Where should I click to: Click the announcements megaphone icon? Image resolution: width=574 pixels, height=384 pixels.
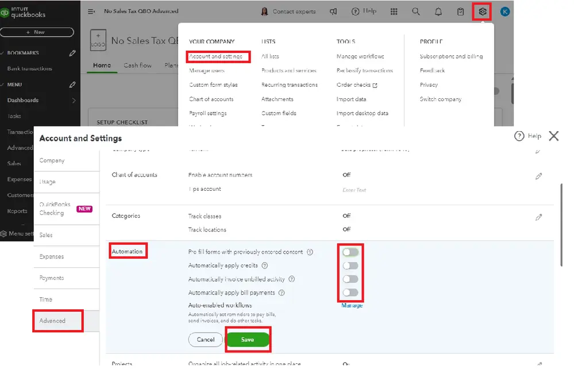333,11
